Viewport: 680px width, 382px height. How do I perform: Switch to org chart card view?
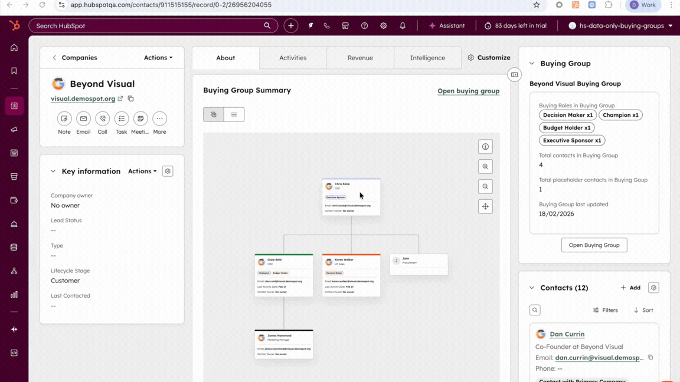pyautogui.click(x=214, y=114)
